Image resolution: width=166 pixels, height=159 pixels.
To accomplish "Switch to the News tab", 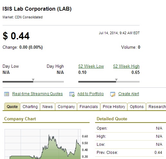I will tap(48, 107).
